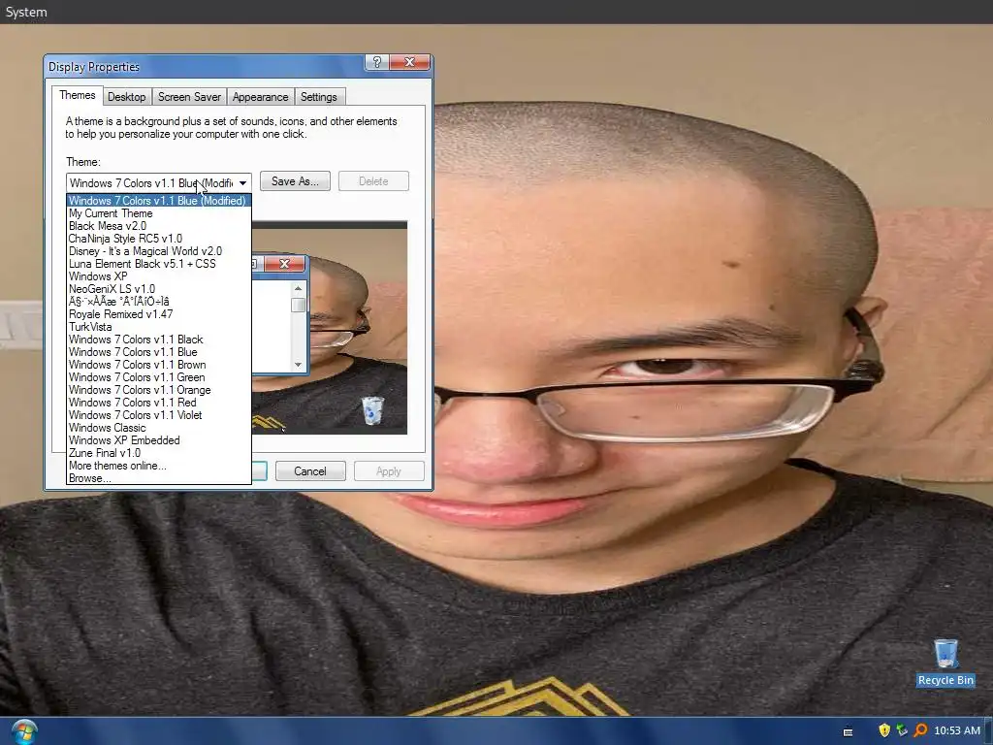Click the Safely Remove Hardware tray icon
The height and width of the screenshot is (745, 993).
point(902,730)
